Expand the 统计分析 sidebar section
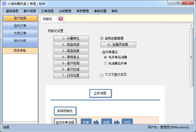 [x=20, y=41]
